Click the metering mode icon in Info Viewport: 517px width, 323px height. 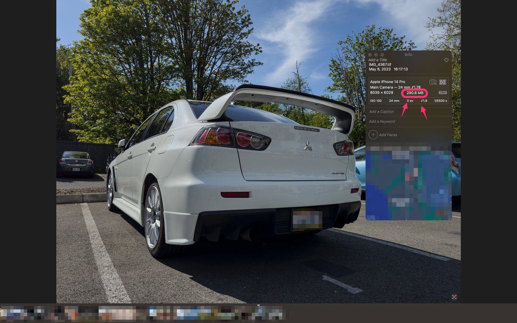[442, 82]
